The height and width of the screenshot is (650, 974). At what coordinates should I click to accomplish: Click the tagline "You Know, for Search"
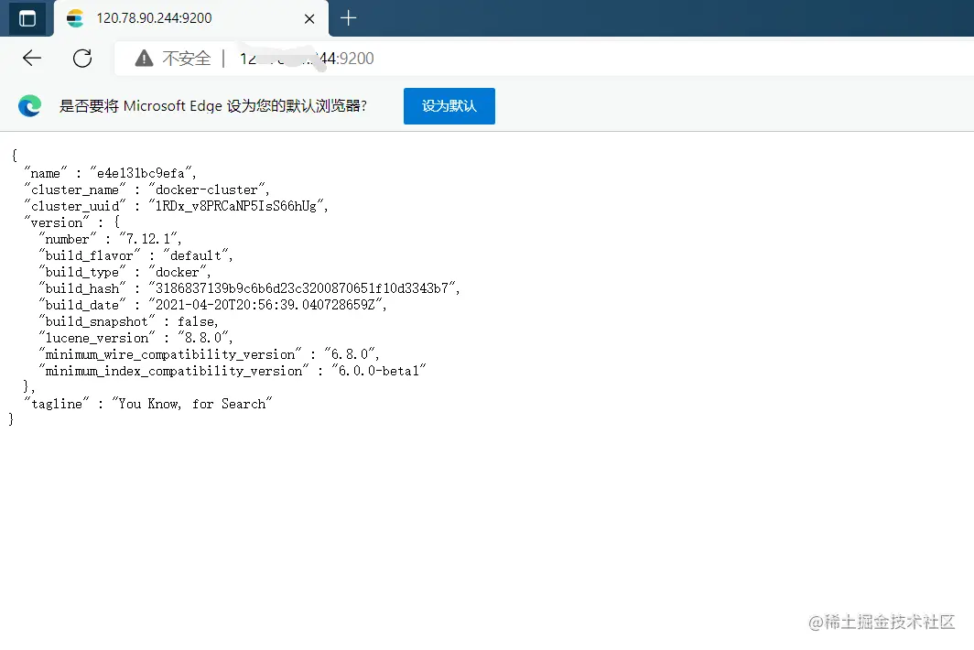192,404
